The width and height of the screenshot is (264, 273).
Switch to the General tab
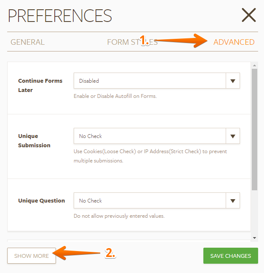tap(27, 42)
